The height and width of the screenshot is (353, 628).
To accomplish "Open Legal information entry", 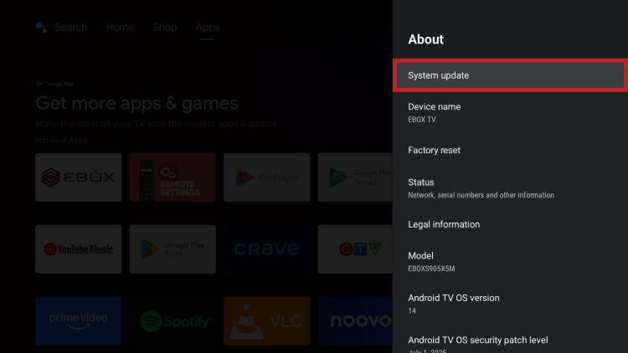I will [509, 224].
